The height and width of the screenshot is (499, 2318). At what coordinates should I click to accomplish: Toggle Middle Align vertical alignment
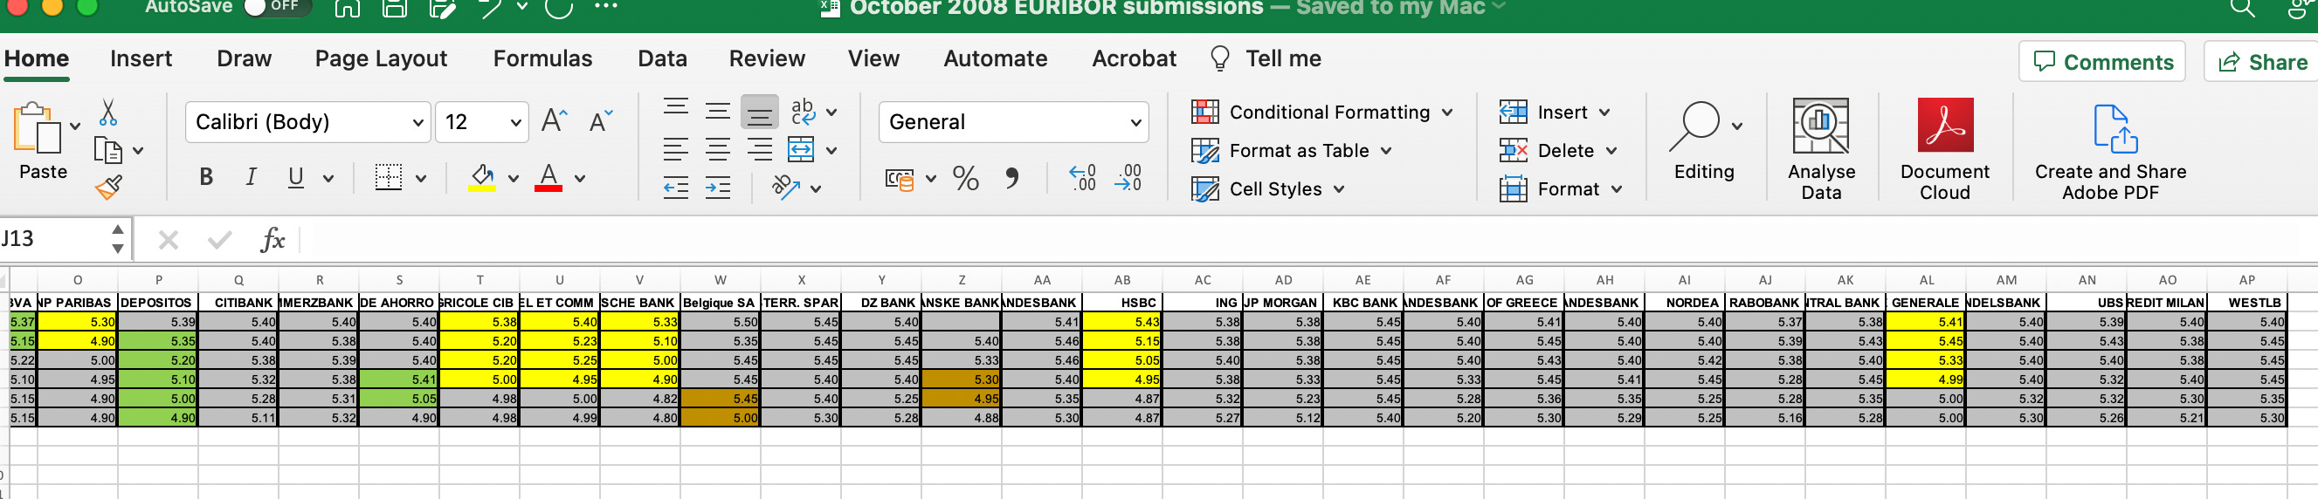tap(717, 112)
